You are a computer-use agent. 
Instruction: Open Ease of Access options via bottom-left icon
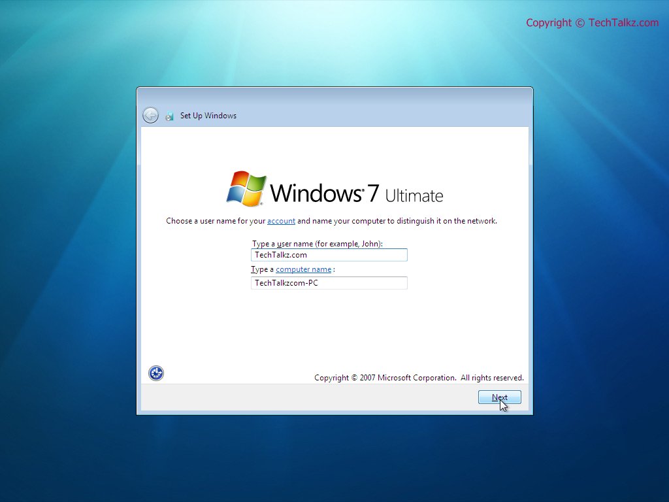click(x=155, y=373)
